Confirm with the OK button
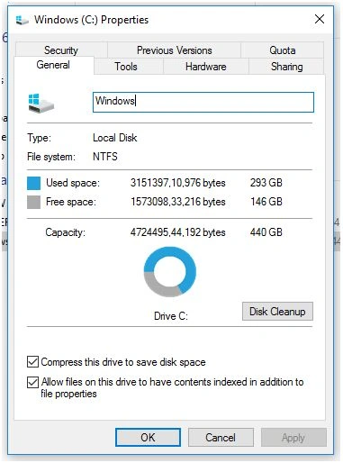 (x=148, y=438)
